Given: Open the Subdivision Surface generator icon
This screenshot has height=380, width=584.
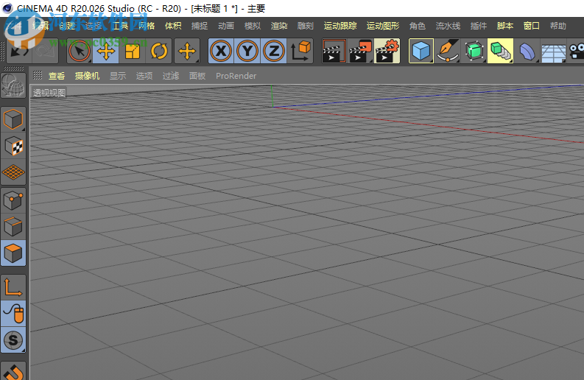Looking at the screenshot, I should pos(474,51).
